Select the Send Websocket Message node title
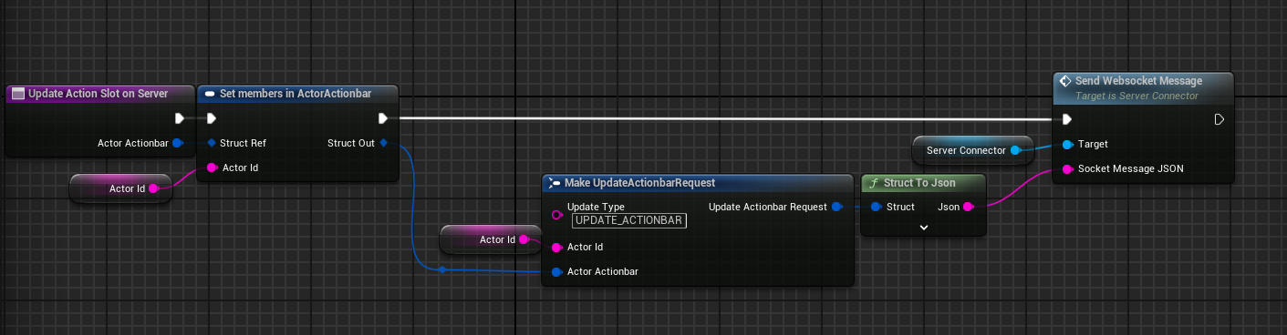 point(1138,81)
